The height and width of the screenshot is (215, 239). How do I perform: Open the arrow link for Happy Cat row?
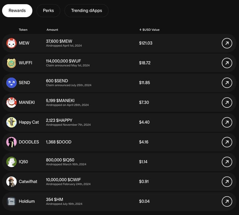coord(227,122)
